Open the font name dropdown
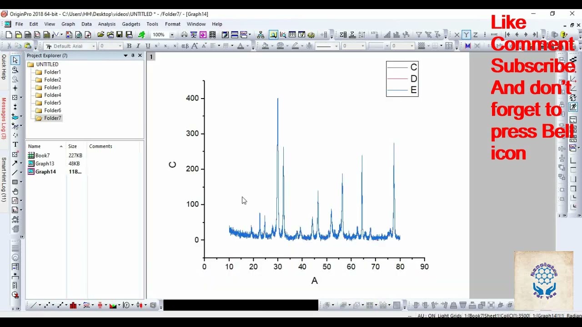 [94, 46]
